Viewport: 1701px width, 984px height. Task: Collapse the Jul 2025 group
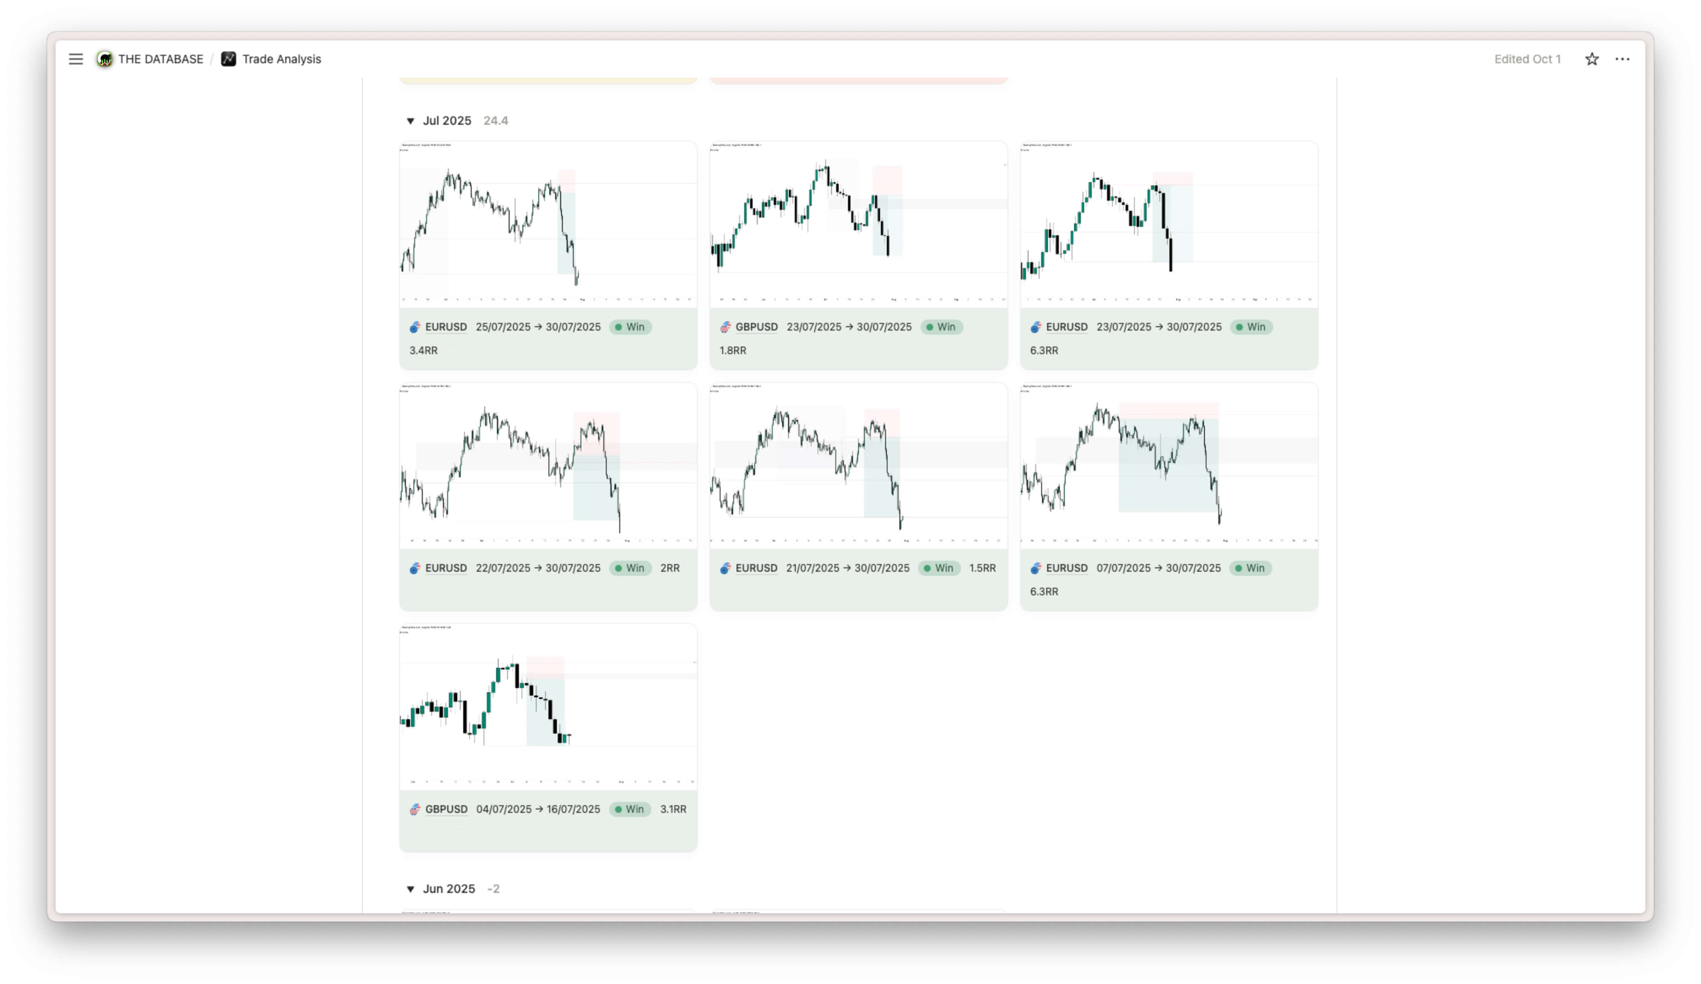click(x=410, y=121)
